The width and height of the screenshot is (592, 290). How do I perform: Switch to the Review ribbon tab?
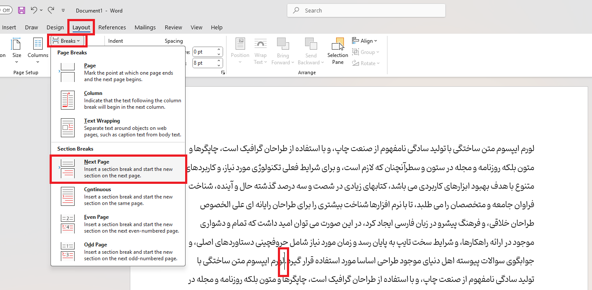click(173, 27)
